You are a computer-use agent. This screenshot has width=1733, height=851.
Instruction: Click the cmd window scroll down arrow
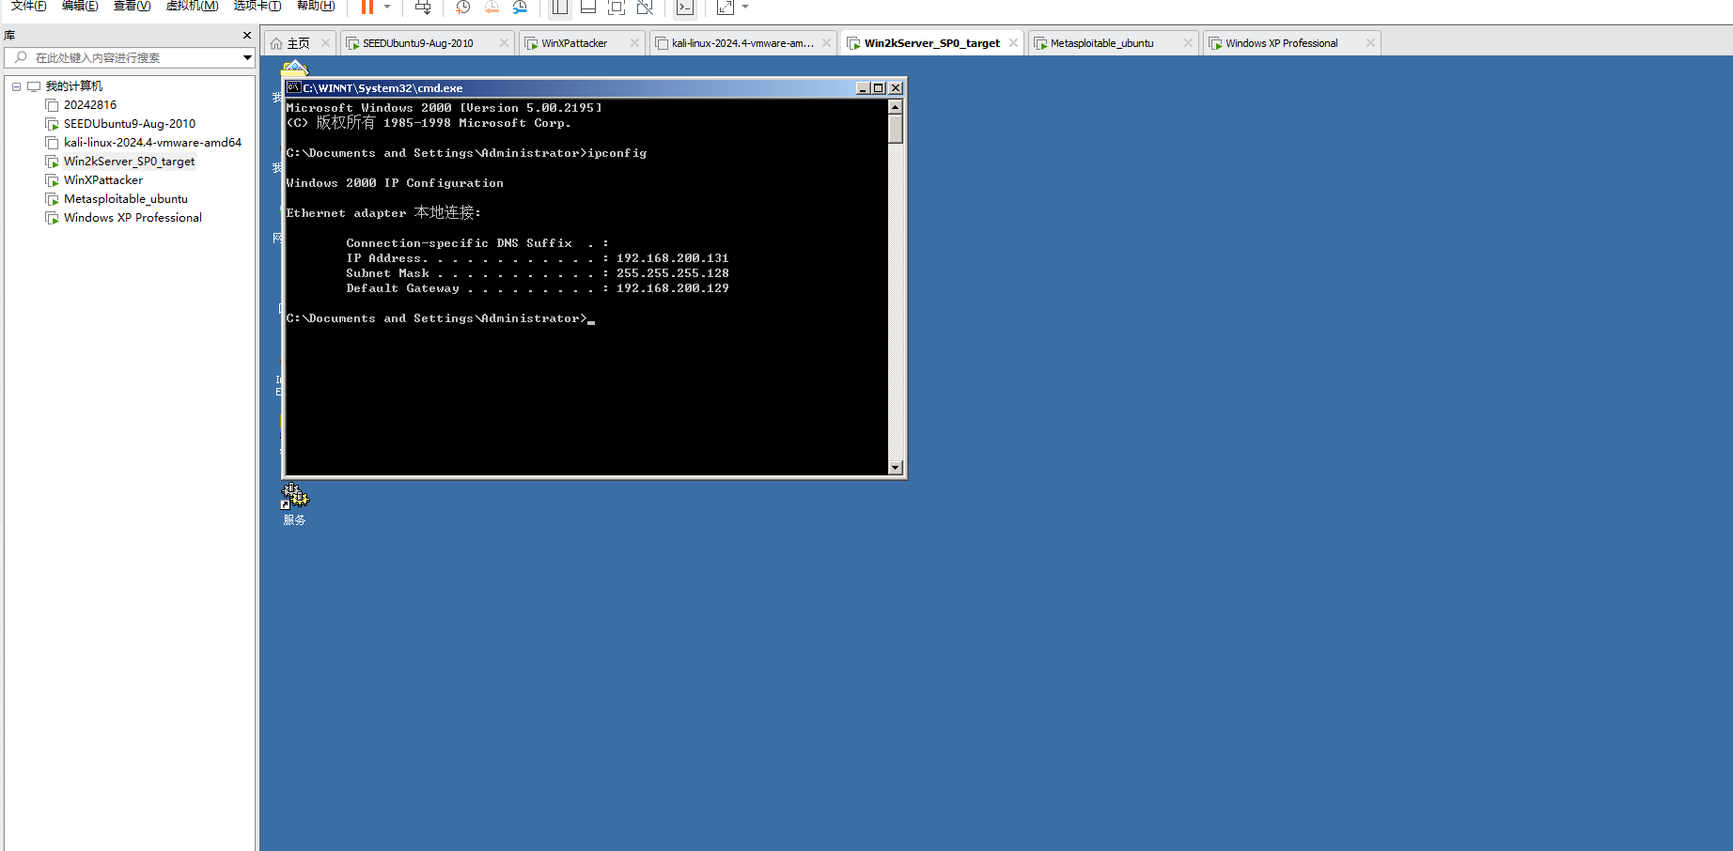pyautogui.click(x=895, y=467)
